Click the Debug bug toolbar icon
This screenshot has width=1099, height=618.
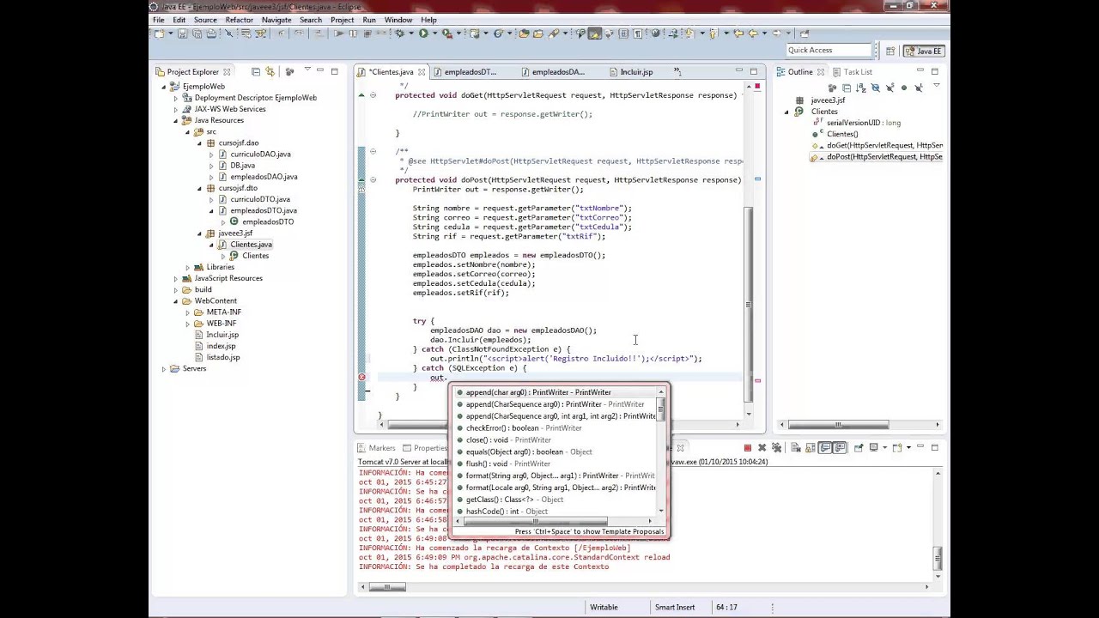399,33
